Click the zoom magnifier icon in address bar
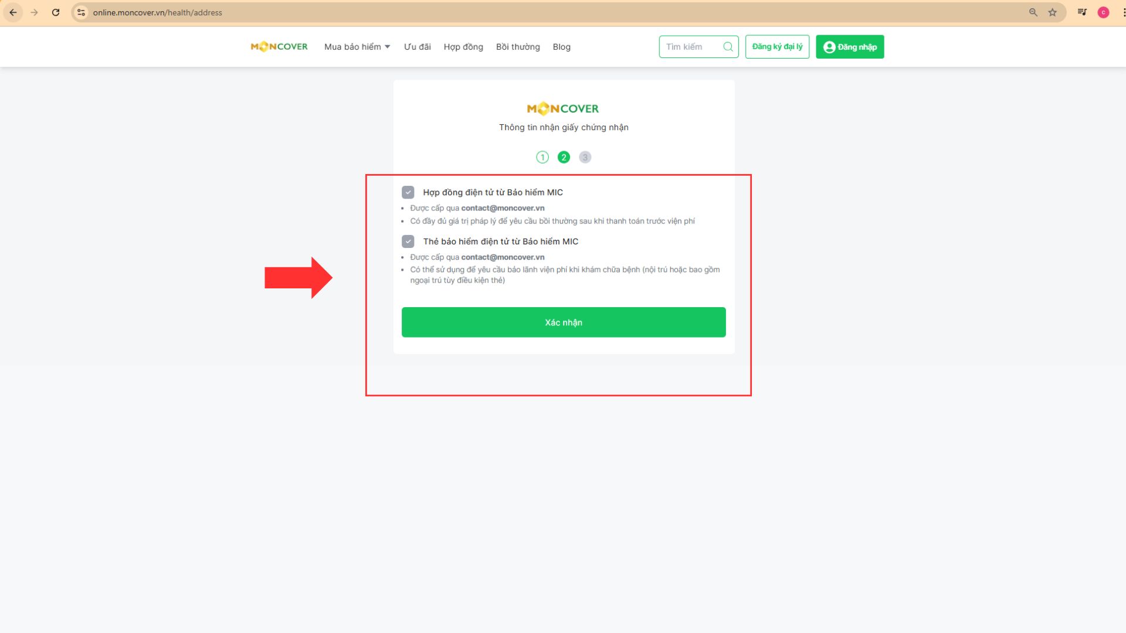The width and height of the screenshot is (1126, 633). (x=1033, y=12)
